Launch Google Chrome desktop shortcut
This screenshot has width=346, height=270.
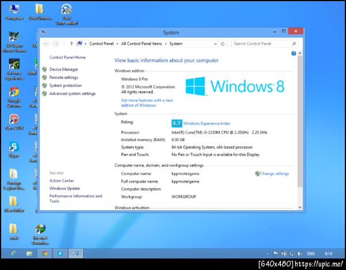click(14, 97)
